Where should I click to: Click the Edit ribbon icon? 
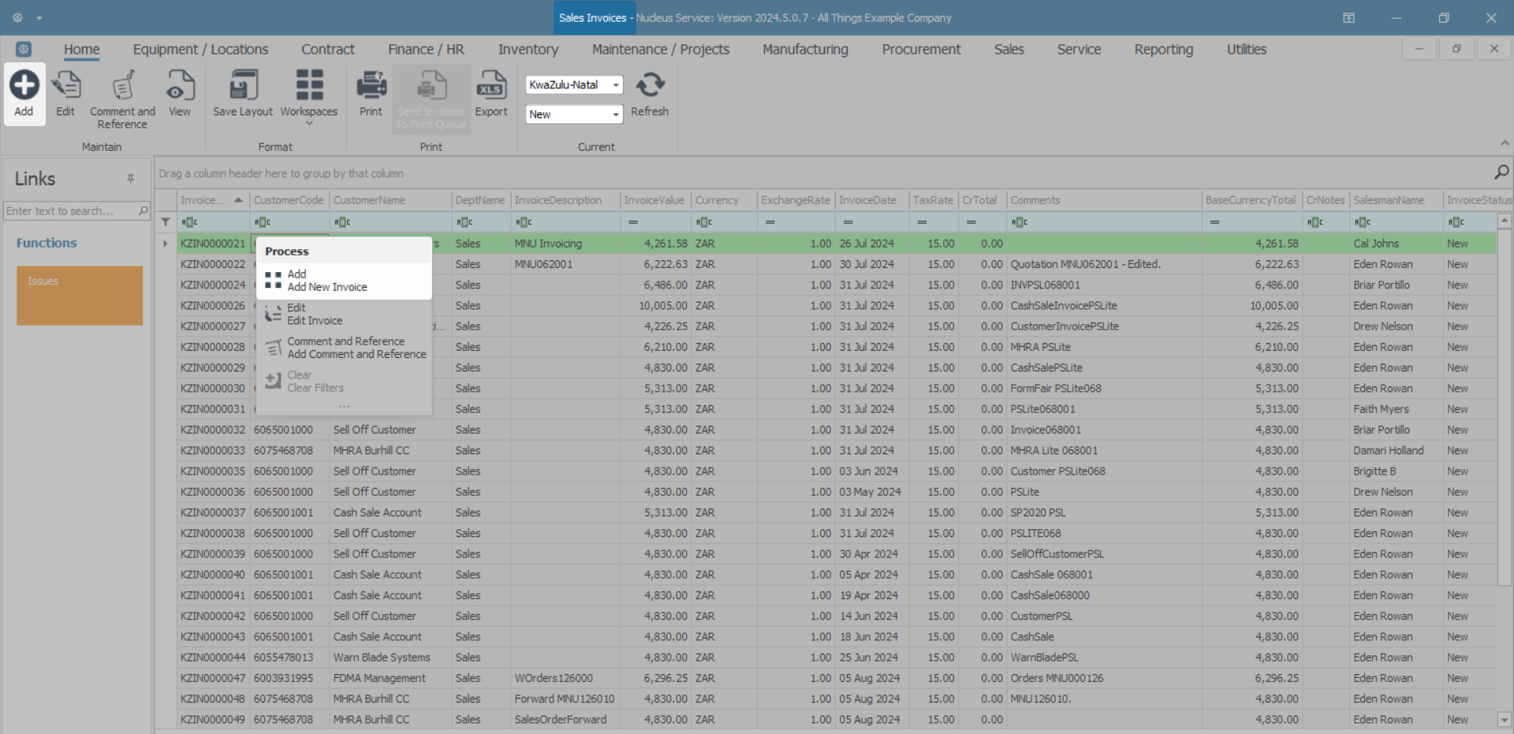(66, 85)
